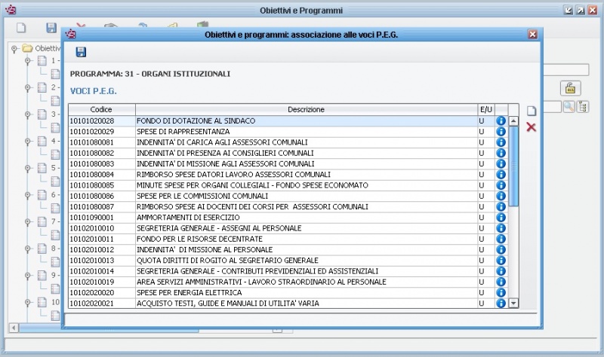
Task: Sort table by E/U column header
Action: (x=486, y=109)
